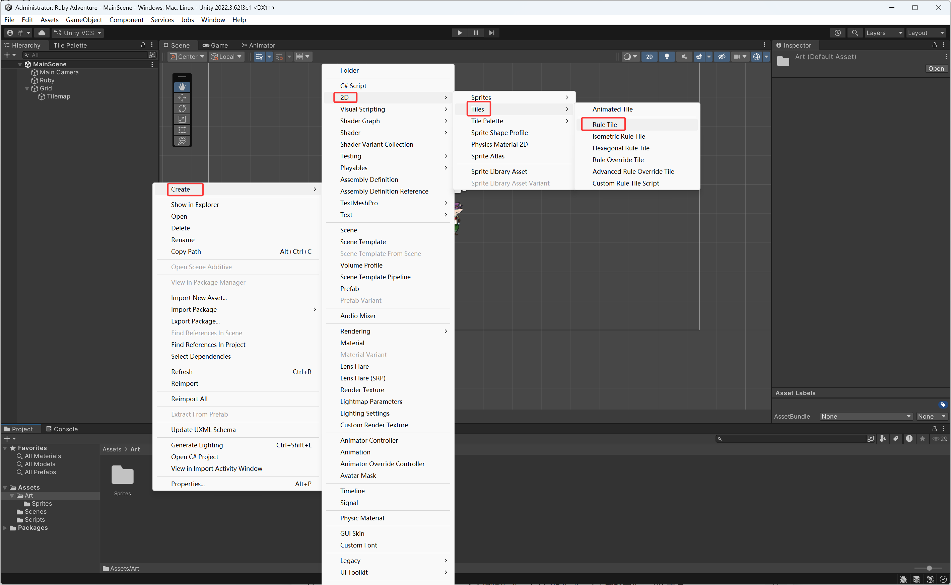This screenshot has height=585, width=951.
Task: Toggle 2D view mode in Scene
Action: click(649, 57)
